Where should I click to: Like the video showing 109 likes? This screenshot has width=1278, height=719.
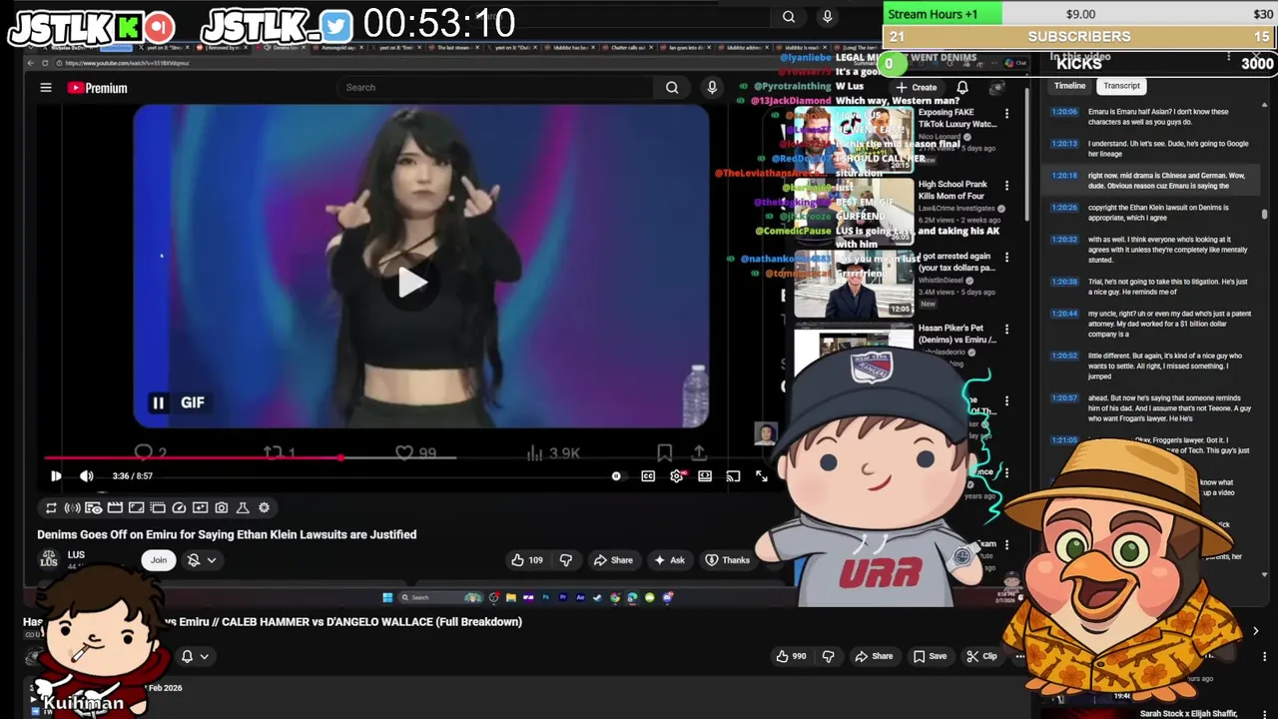pos(527,560)
